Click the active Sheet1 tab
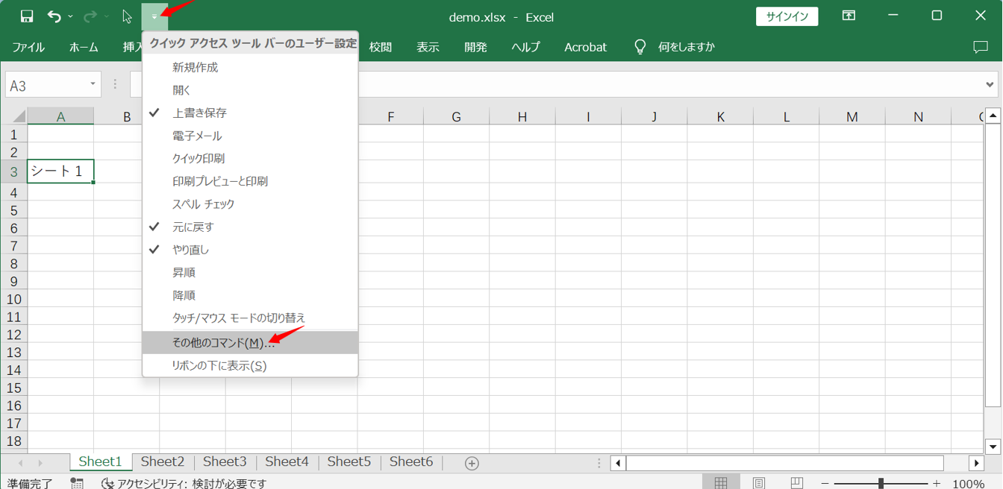The height and width of the screenshot is (489, 1003). tap(100, 462)
